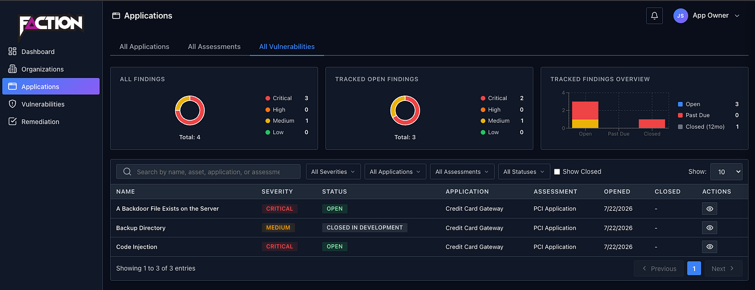755x290 pixels.
Task: Switch to the All Applications tab
Action: click(145, 46)
